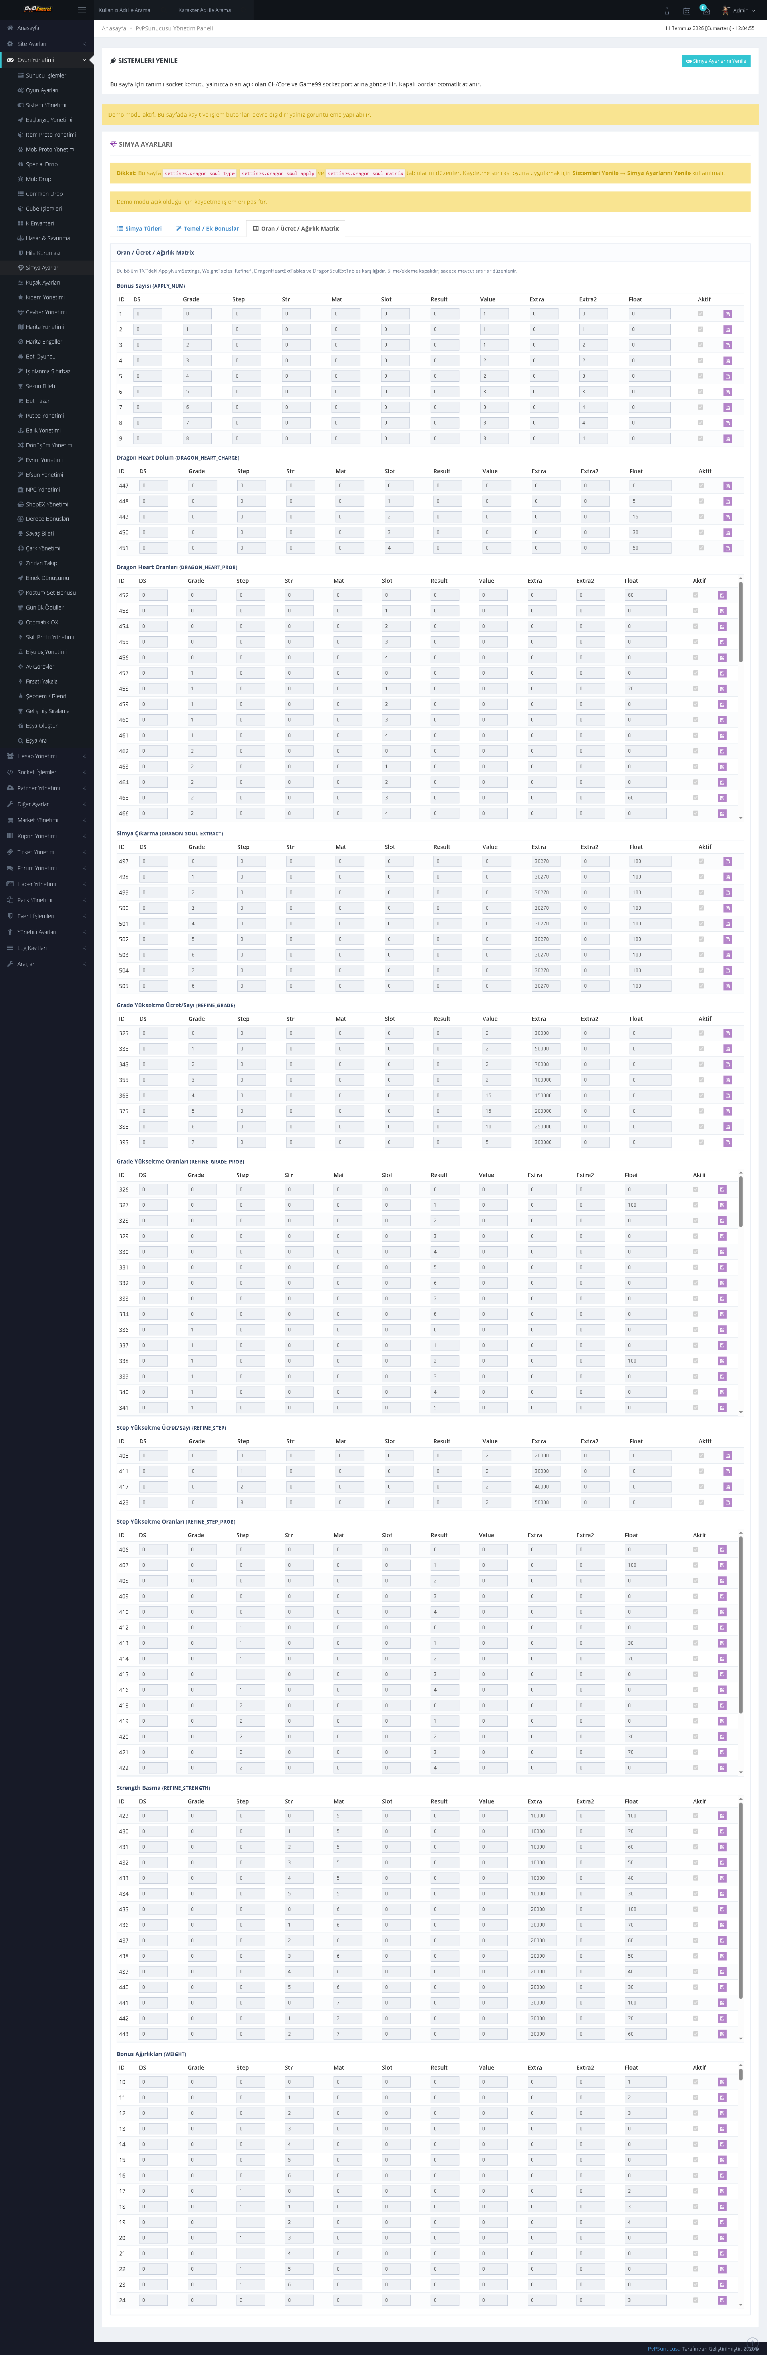Click the save icon for row ID 497
The width and height of the screenshot is (767, 2355).
728,861
